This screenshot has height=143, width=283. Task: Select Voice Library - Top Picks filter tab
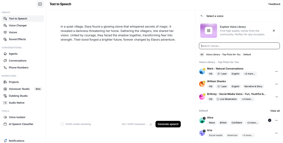pyautogui.click(x=223, y=54)
